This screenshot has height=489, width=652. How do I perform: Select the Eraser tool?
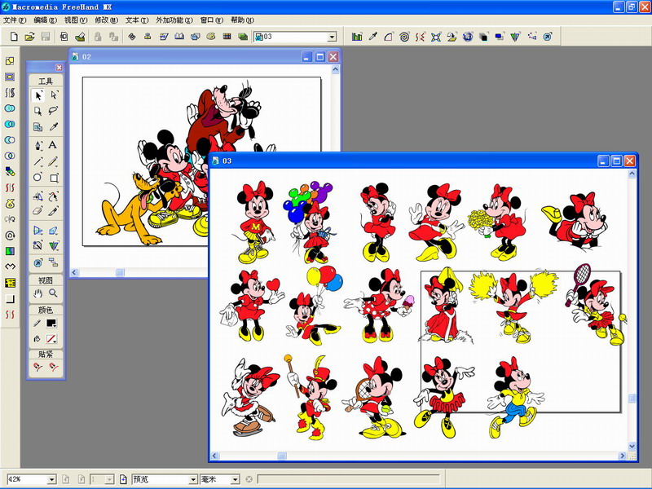pyautogui.click(x=37, y=211)
